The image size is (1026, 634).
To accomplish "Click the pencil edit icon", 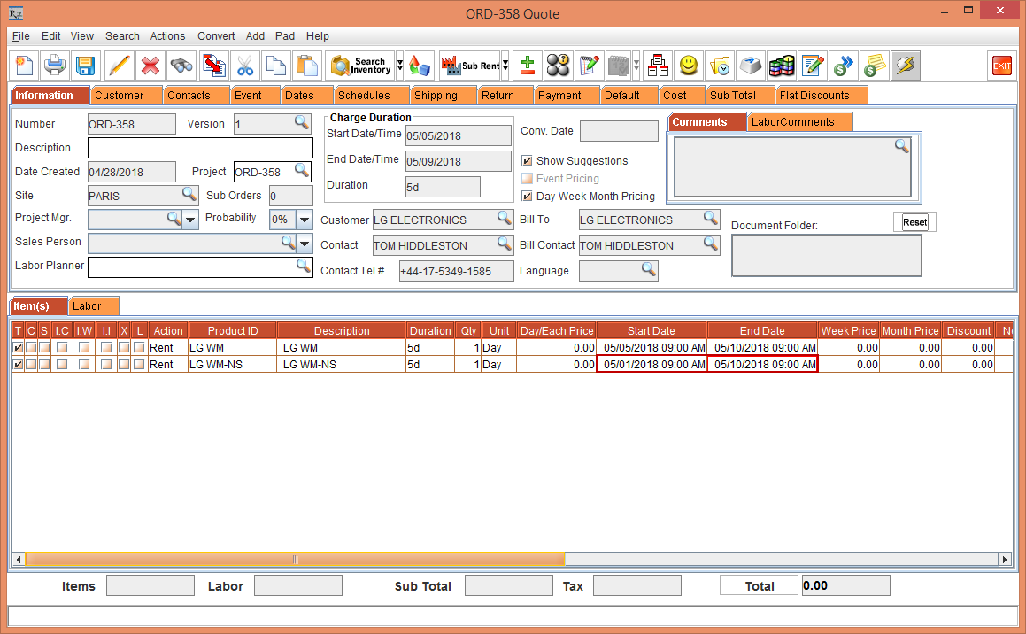I will [x=119, y=66].
